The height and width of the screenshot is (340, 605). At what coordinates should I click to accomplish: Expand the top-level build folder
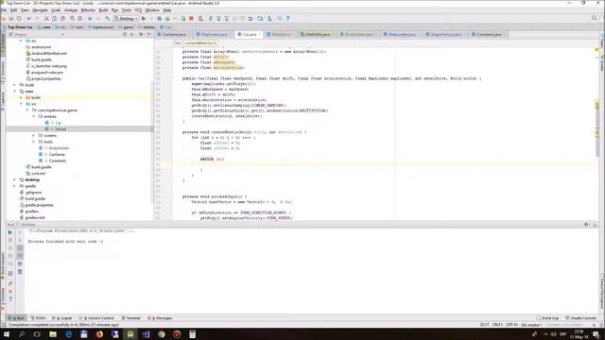tap(15, 85)
